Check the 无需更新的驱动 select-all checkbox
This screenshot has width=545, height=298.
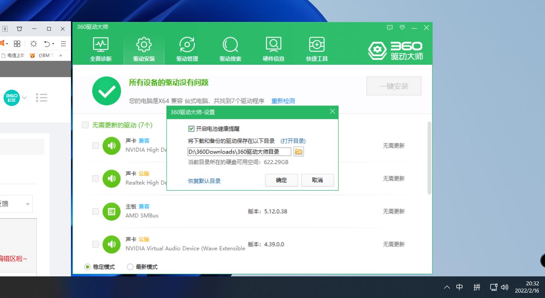pyautogui.click(x=85, y=125)
